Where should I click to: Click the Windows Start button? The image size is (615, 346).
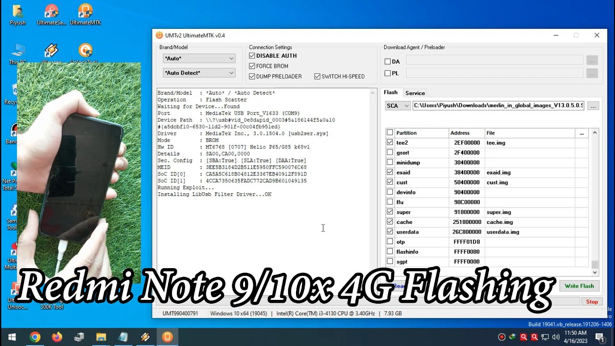tap(12, 337)
